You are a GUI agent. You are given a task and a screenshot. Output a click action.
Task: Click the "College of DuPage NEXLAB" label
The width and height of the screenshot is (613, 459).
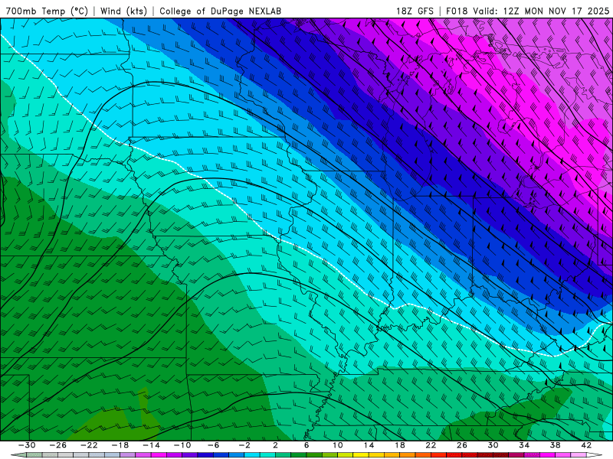pos(220,11)
